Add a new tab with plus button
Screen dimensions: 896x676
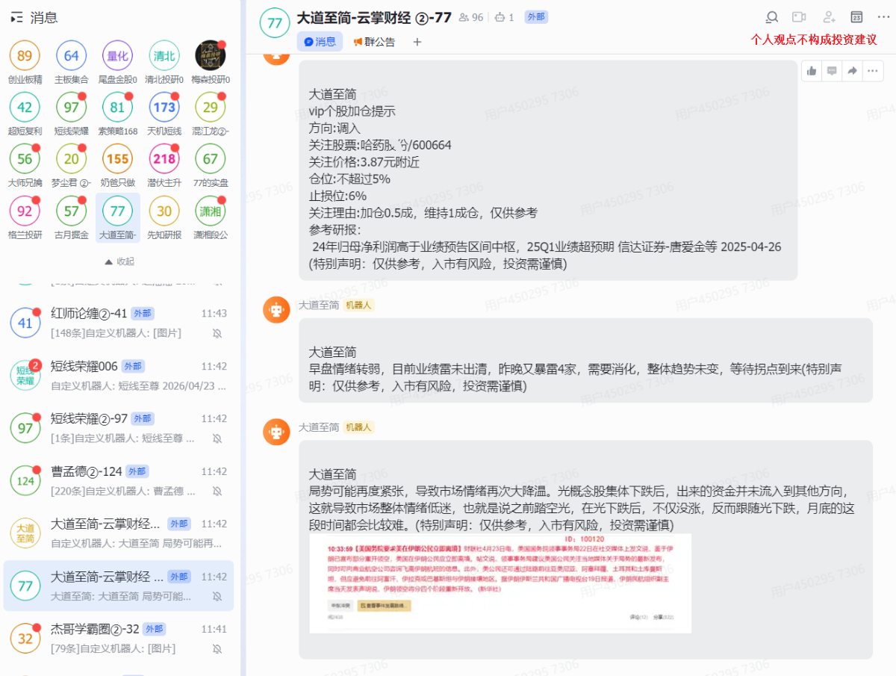(417, 42)
